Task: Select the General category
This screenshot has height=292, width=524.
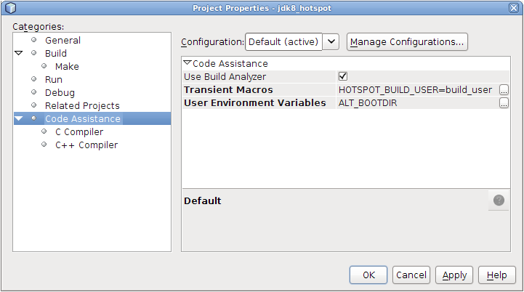Action: pos(63,41)
